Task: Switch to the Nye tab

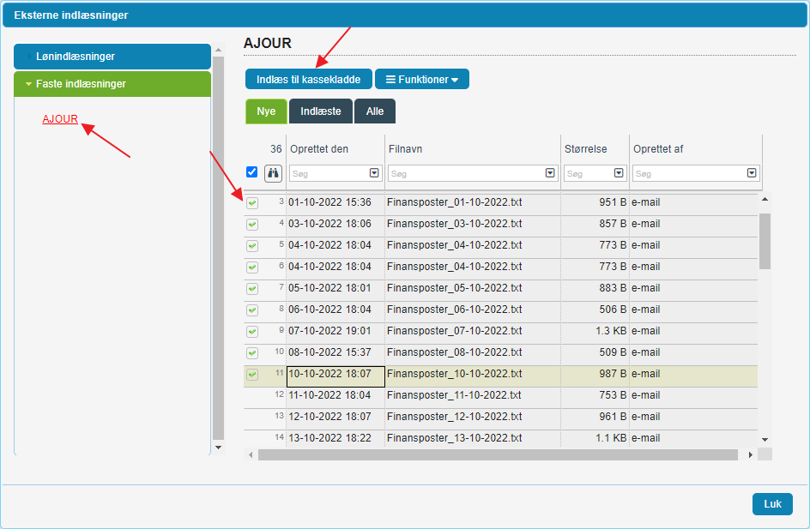Action: click(x=266, y=111)
